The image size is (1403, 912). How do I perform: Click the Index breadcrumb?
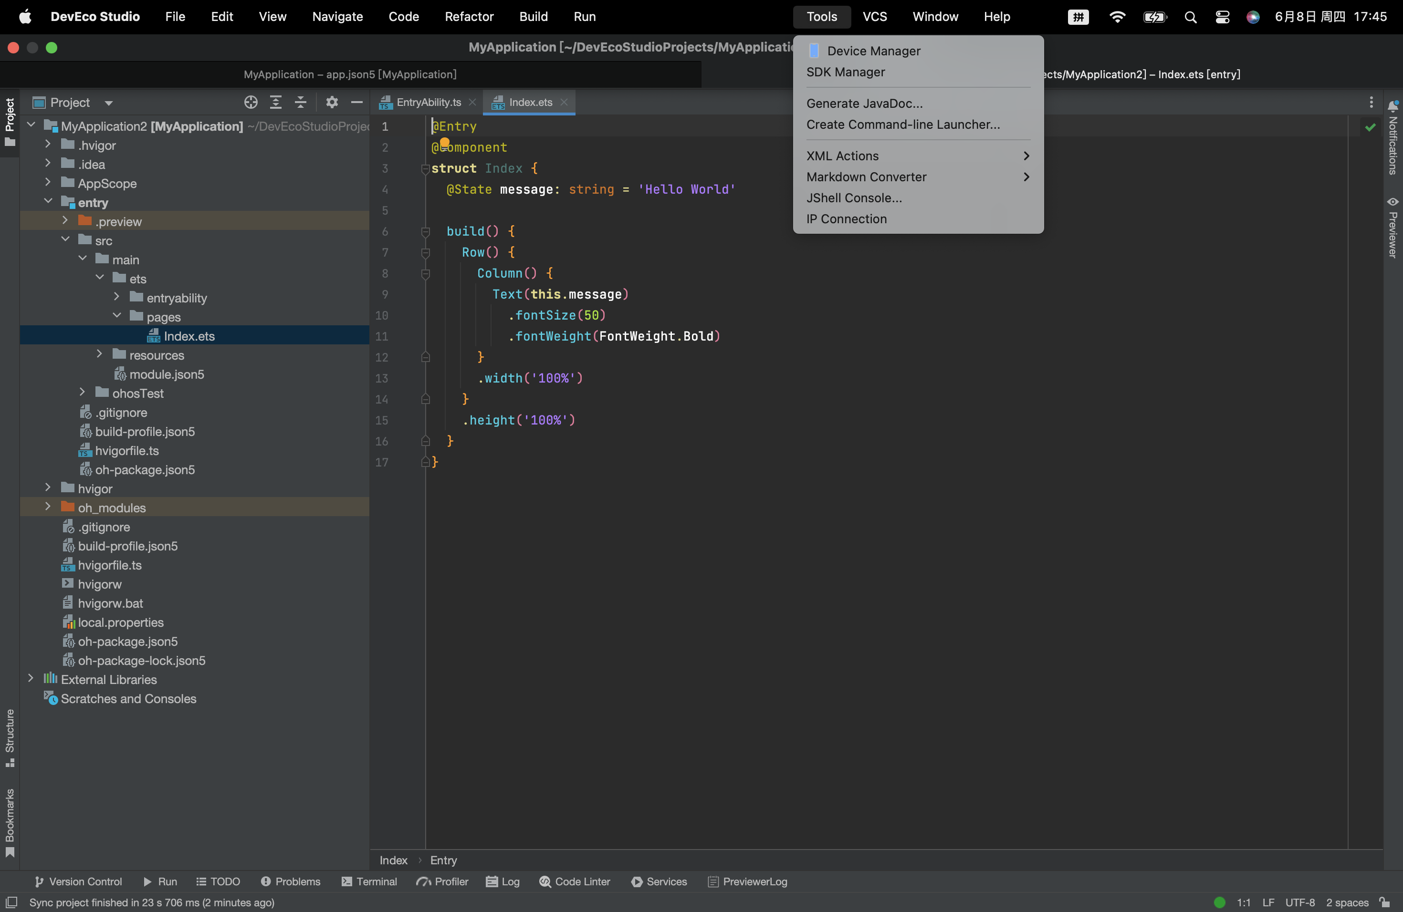point(393,860)
